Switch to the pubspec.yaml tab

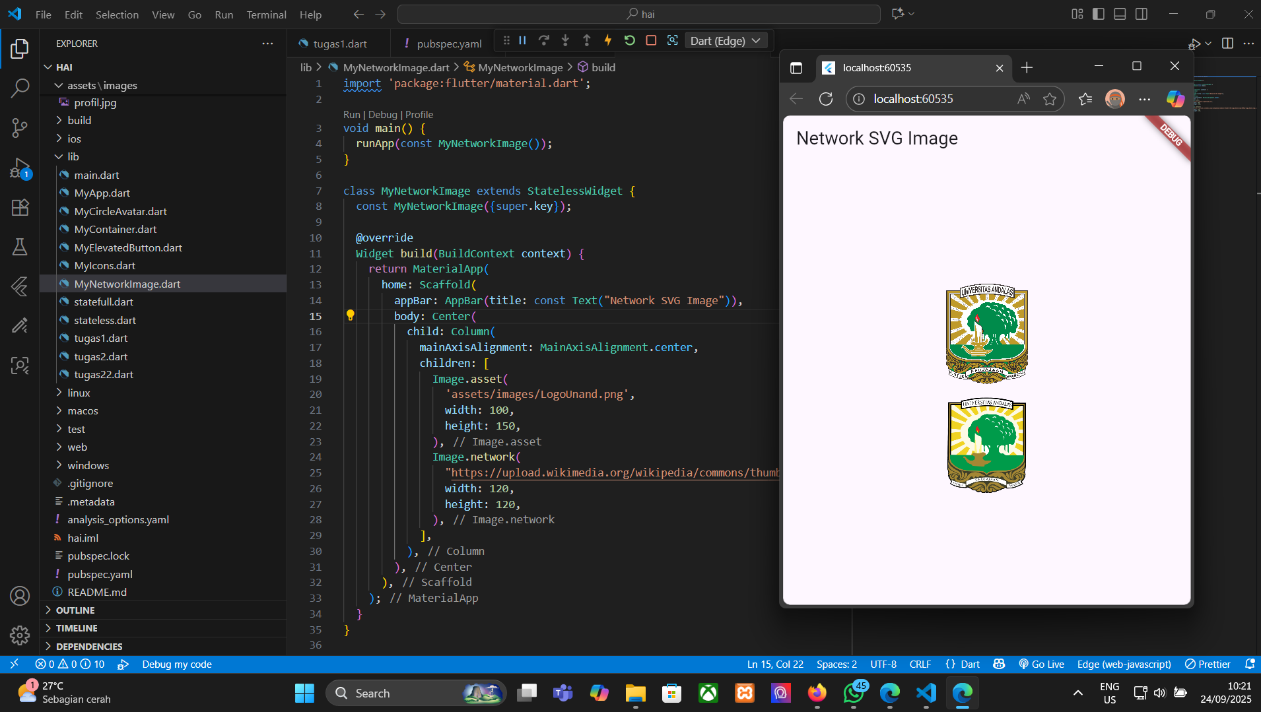point(449,44)
